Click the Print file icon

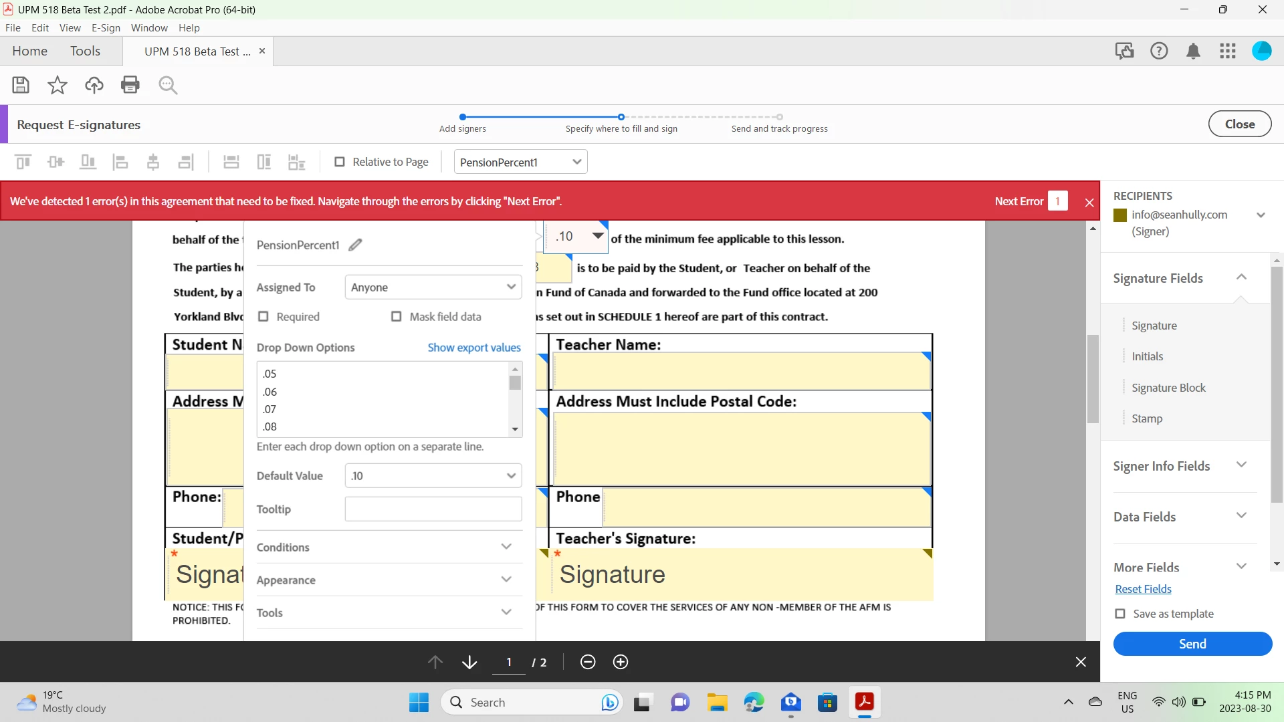coord(130,85)
